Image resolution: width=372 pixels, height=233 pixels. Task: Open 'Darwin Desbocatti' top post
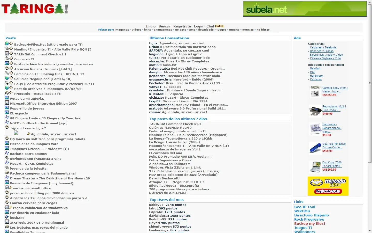(164, 178)
